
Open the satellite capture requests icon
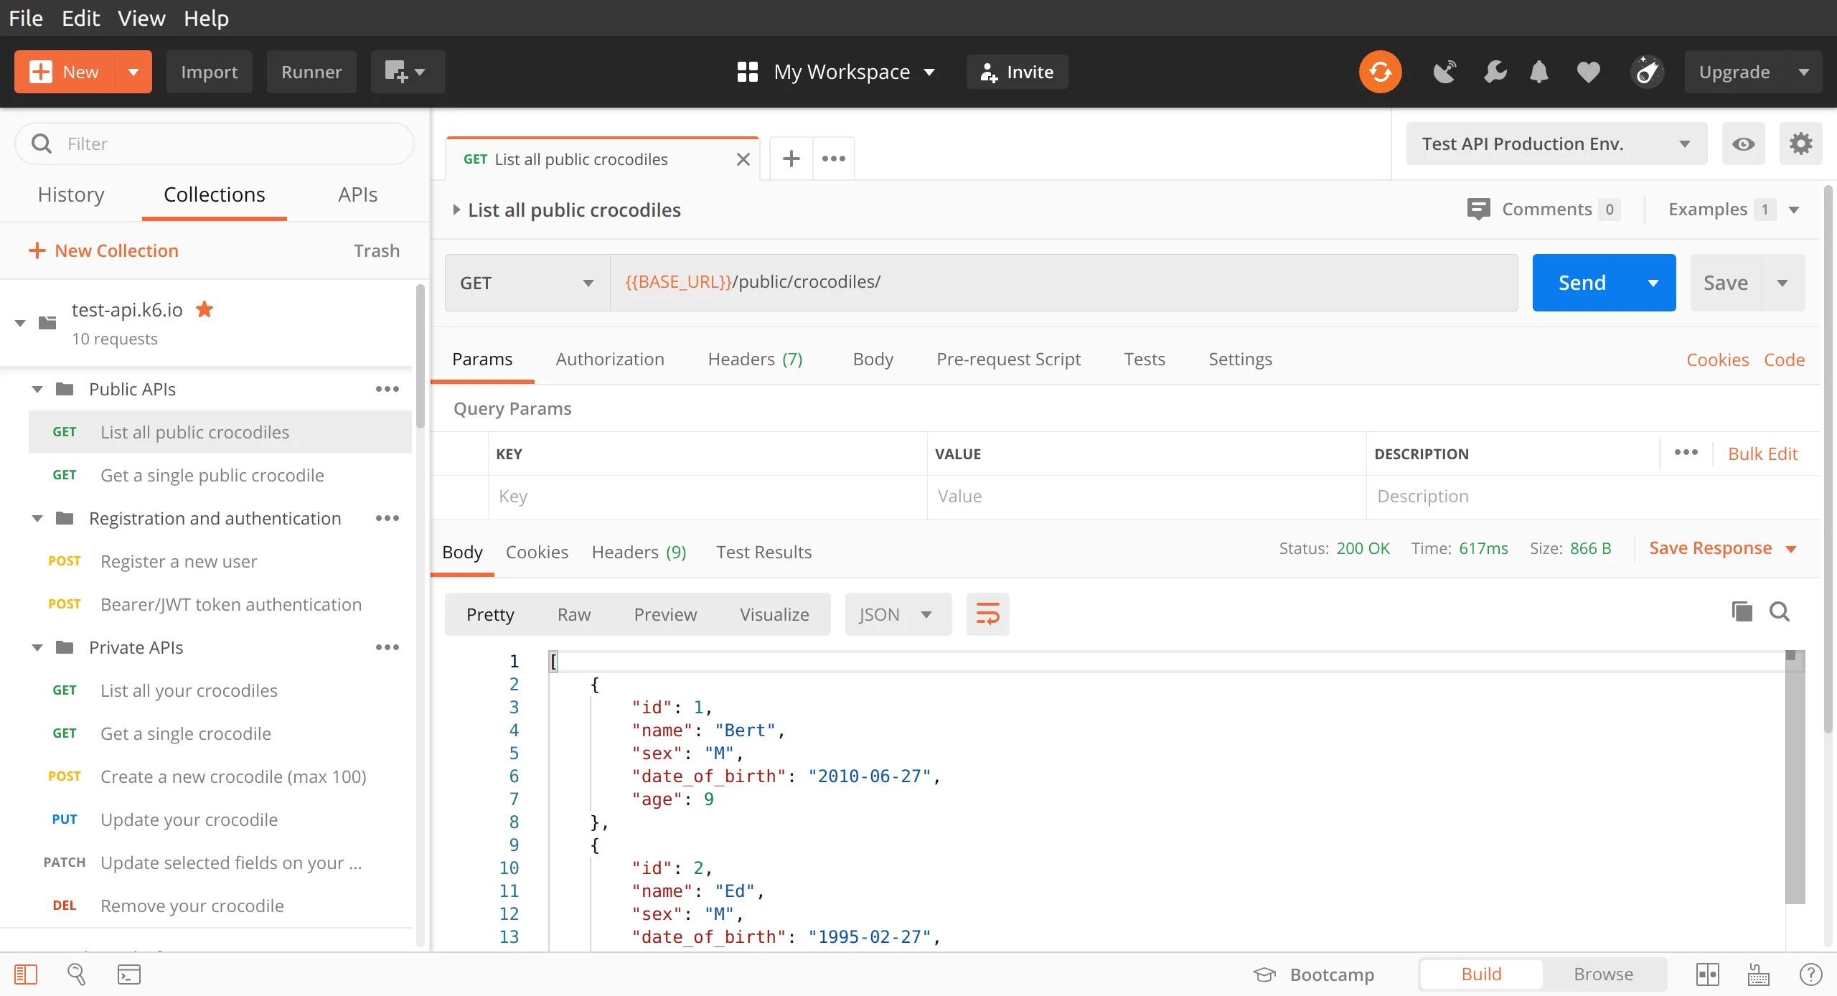pyautogui.click(x=1444, y=72)
